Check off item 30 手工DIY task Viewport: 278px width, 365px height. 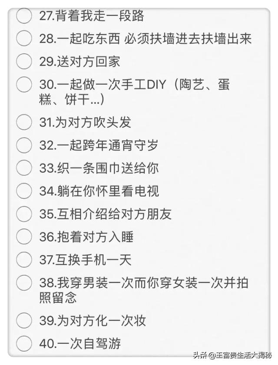tap(24, 84)
